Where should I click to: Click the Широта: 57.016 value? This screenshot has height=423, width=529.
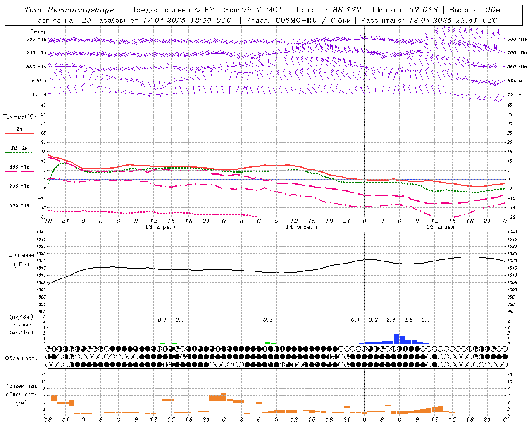(x=405, y=10)
